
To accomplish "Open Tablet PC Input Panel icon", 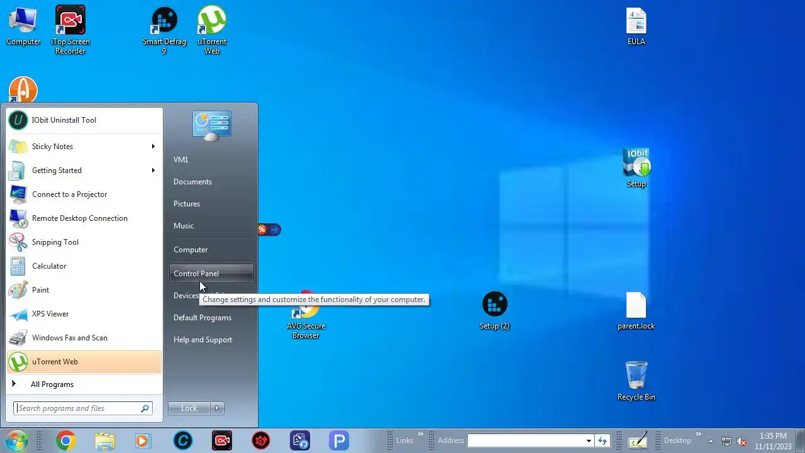I will point(637,440).
